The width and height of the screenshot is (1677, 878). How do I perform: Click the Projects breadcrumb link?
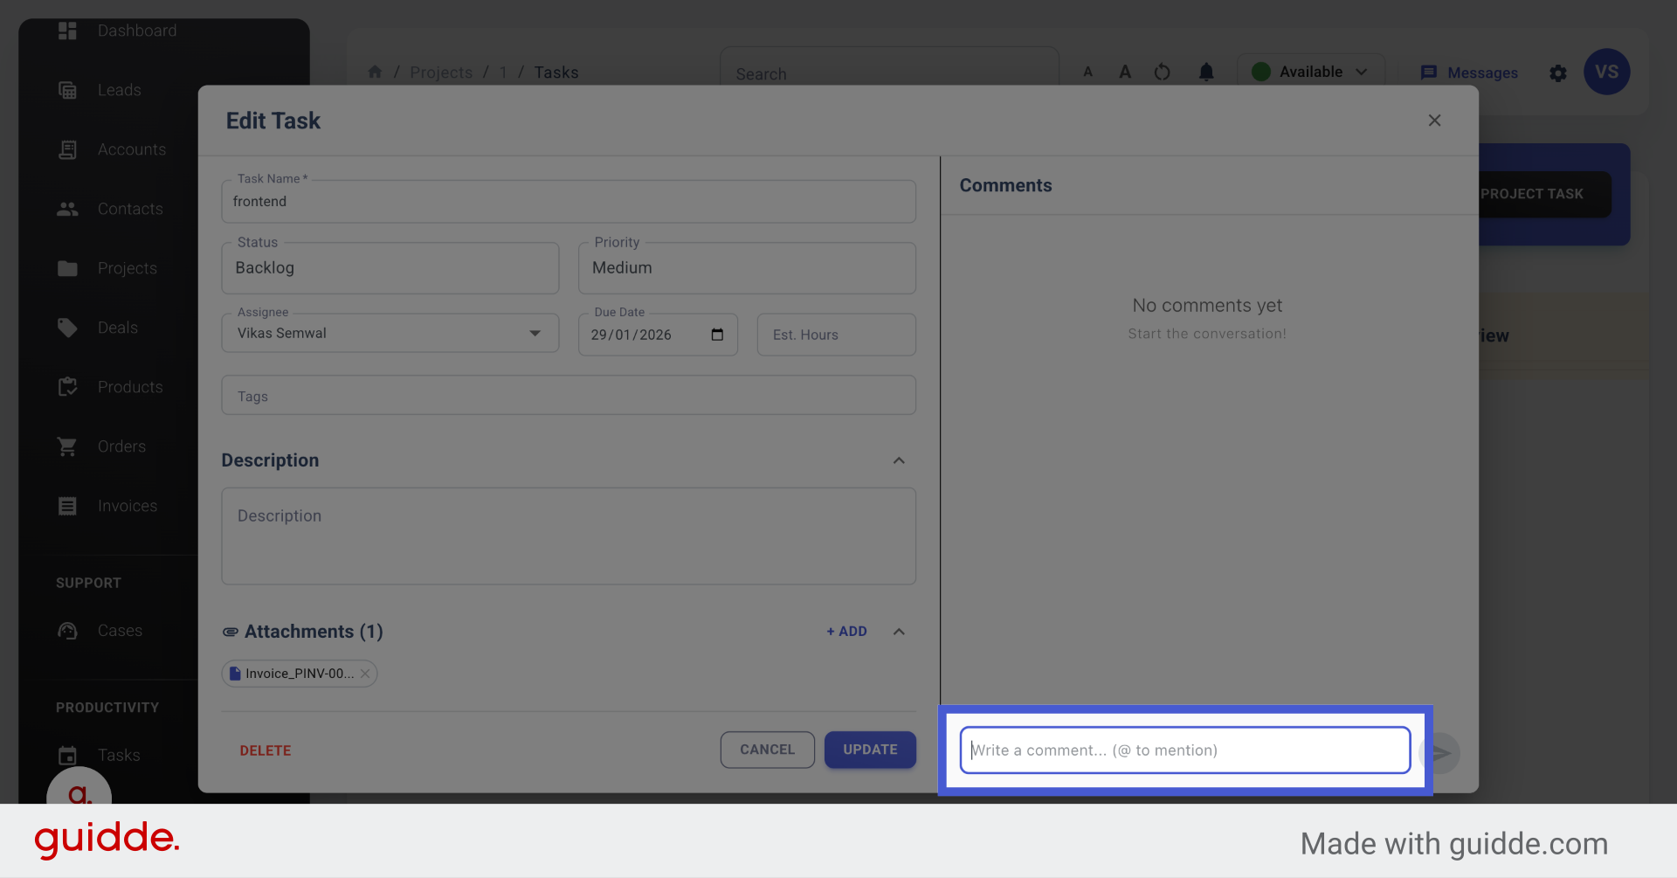pos(441,73)
